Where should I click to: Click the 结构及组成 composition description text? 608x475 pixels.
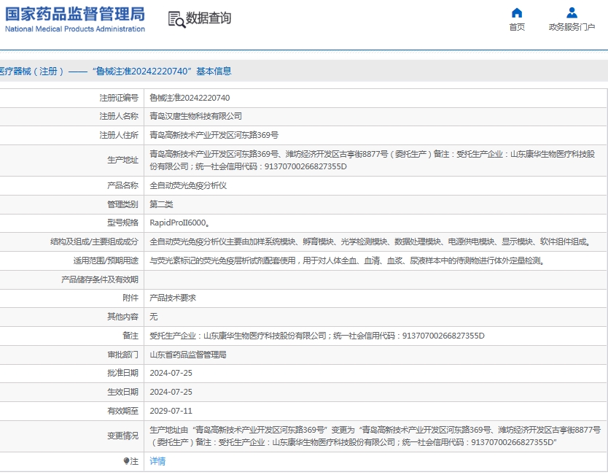pos(370,242)
